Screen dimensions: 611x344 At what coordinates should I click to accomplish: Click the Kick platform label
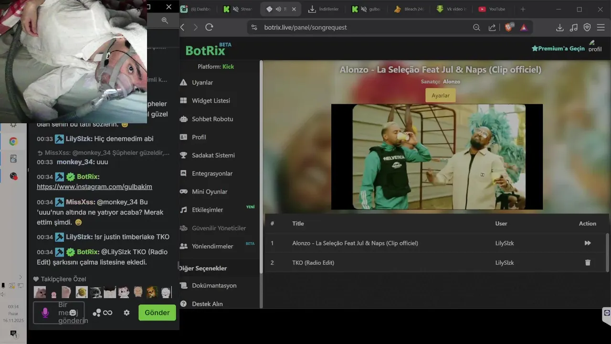pyautogui.click(x=228, y=66)
